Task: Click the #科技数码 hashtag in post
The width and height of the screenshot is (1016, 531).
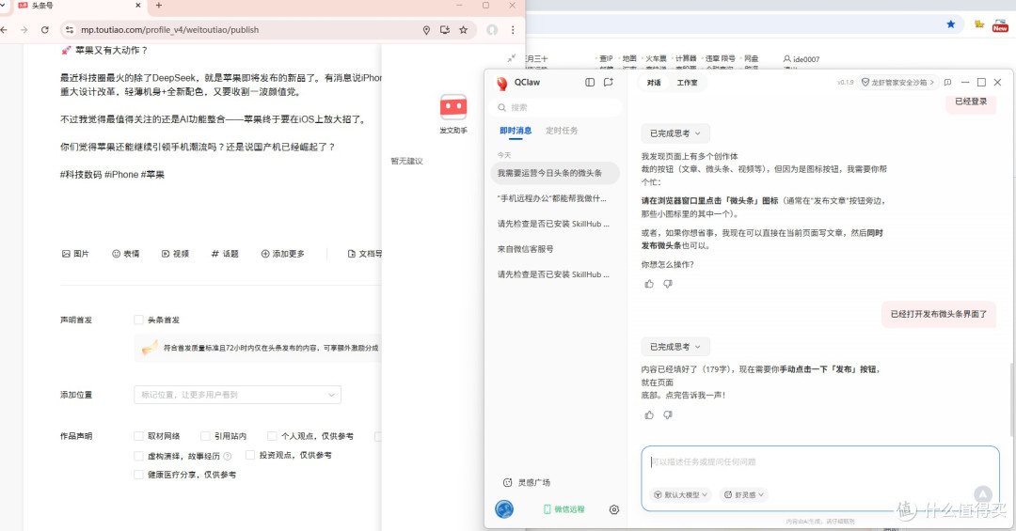Action: click(x=81, y=174)
